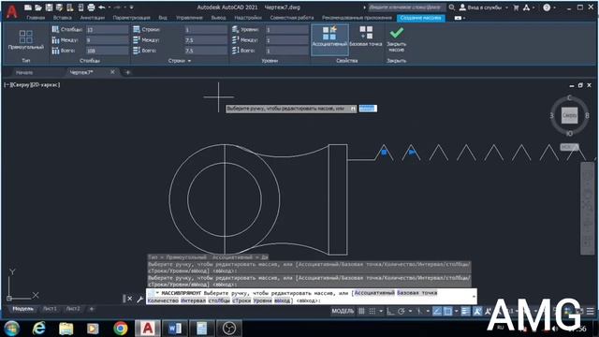Click the New drawing icon in quick access toolbar
Screen dimensions: 599x337
pos(28,7)
